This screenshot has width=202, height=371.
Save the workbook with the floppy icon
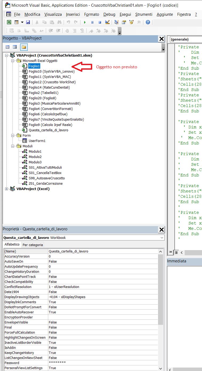[x=28, y=22]
